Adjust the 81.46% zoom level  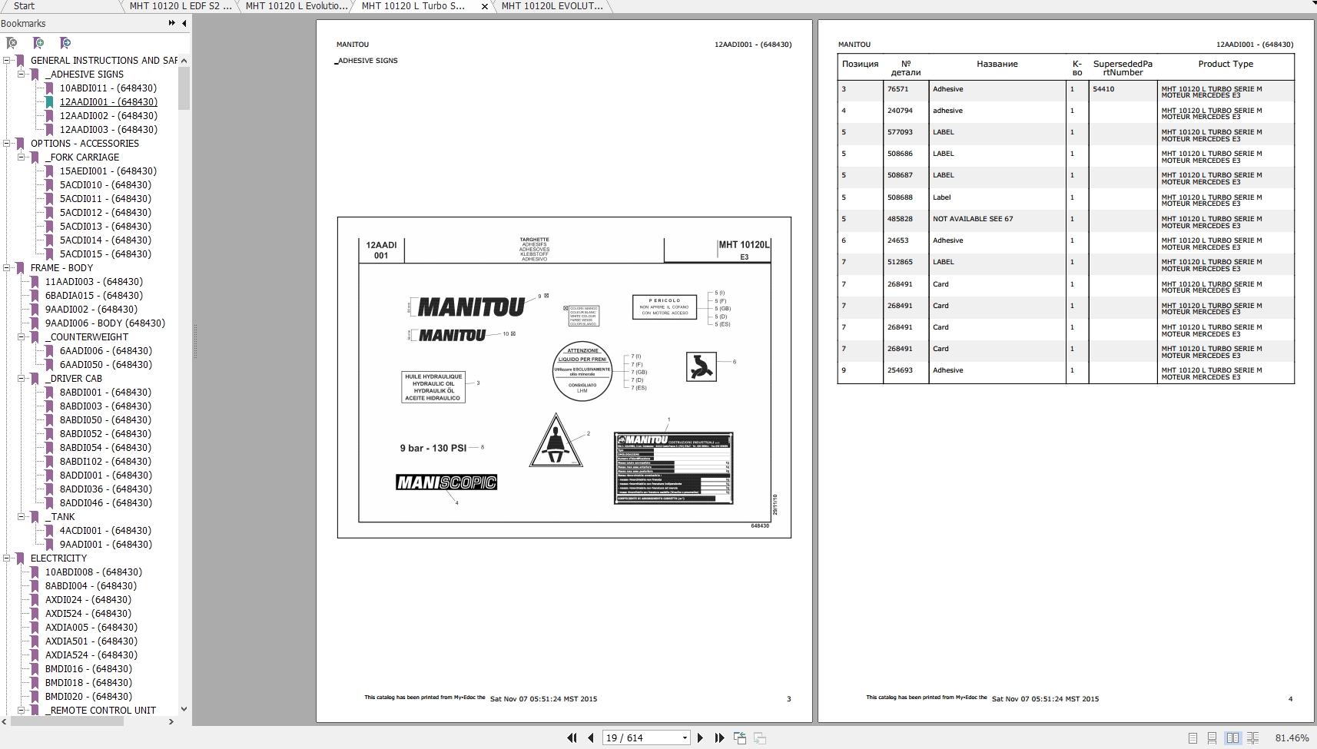1294,737
